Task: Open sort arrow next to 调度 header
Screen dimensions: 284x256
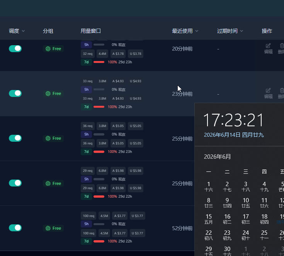Action: (23, 31)
